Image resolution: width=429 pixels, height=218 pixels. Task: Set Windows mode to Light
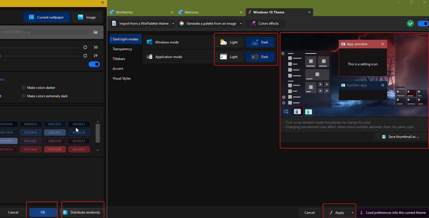click(229, 42)
